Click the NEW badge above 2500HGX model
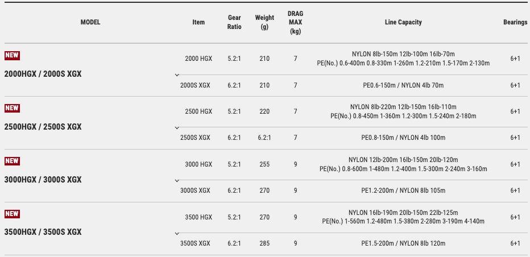530x257 pixels. 12,108
